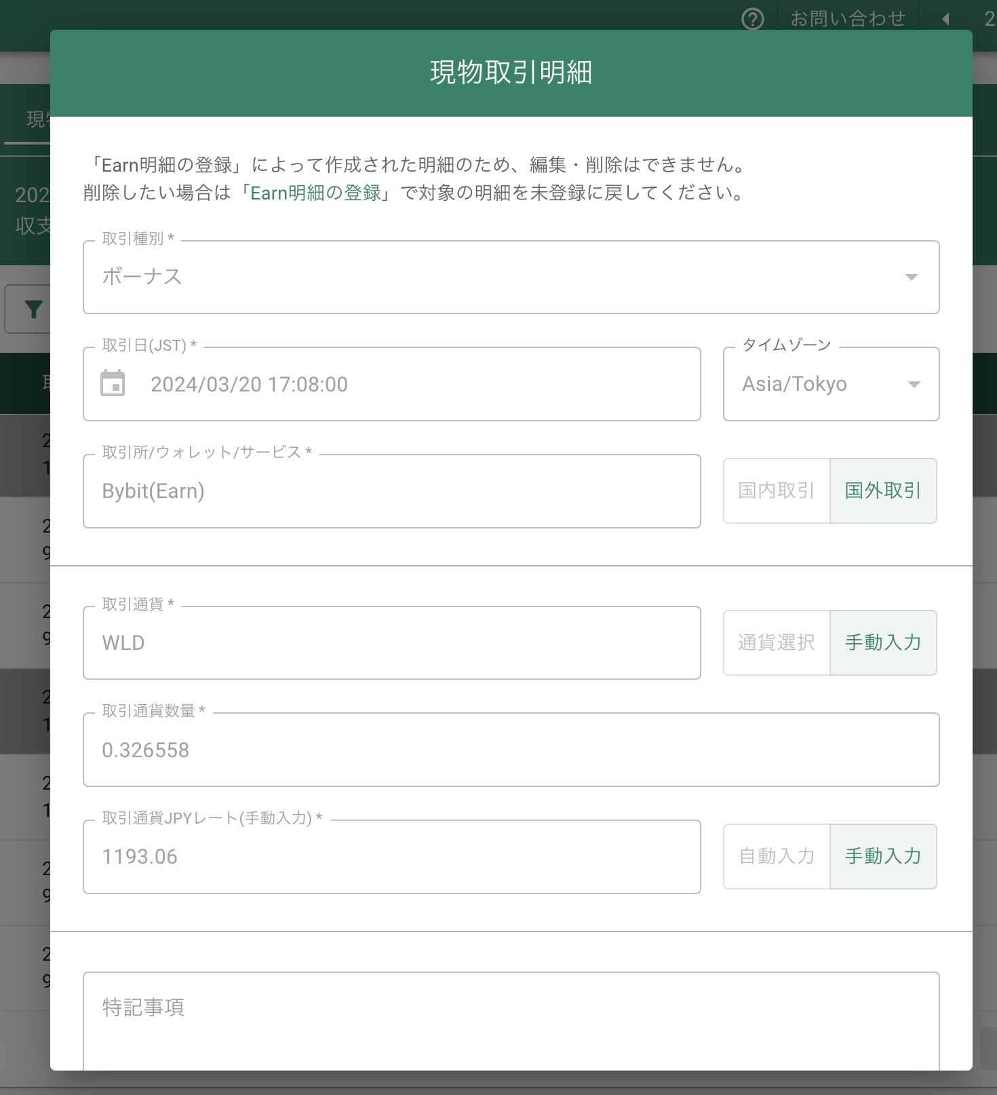Click the help question mark icon

coord(753,18)
